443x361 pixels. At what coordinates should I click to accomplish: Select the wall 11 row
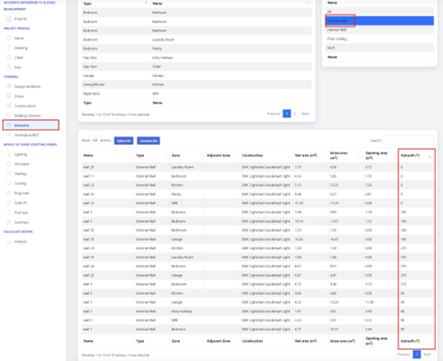258,176
